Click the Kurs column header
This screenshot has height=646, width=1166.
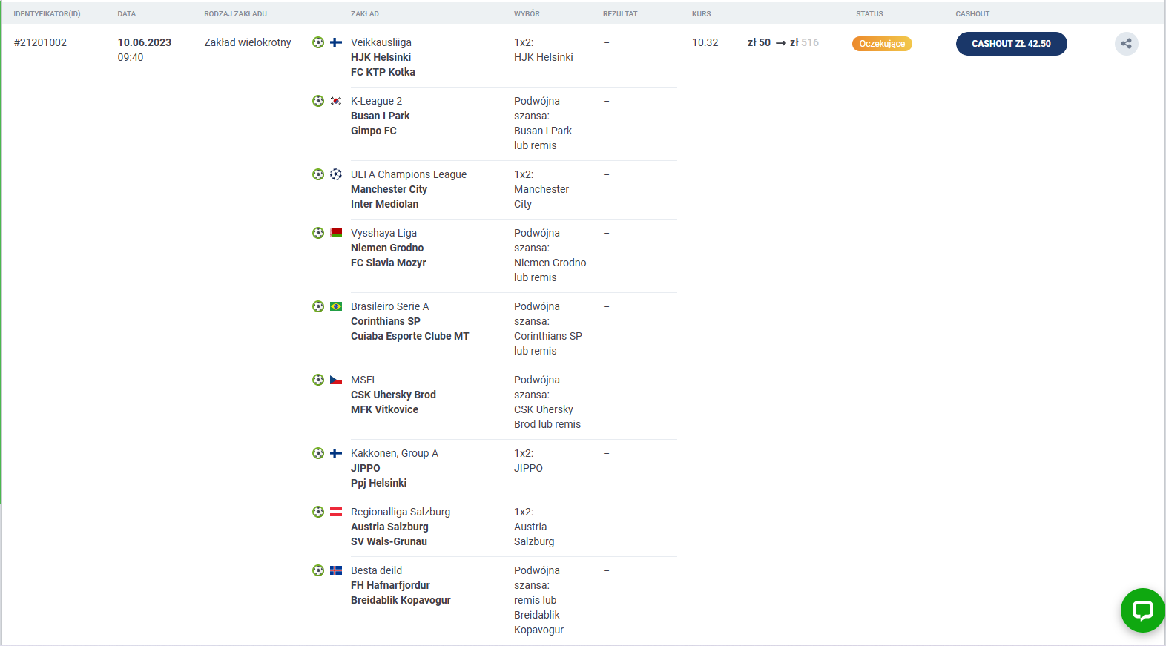pyautogui.click(x=701, y=14)
